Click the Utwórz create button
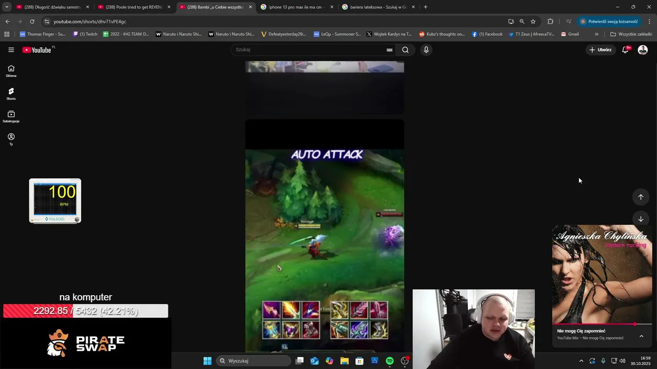This screenshot has width=657, height=369. pyautogui.click(x=600, y=50)
